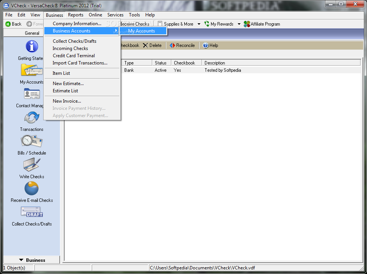Image resolution: width=367 pixels, height=274 pixels.
Task: Open the Contact Manager sidebar icon
Action: point(32,93)
